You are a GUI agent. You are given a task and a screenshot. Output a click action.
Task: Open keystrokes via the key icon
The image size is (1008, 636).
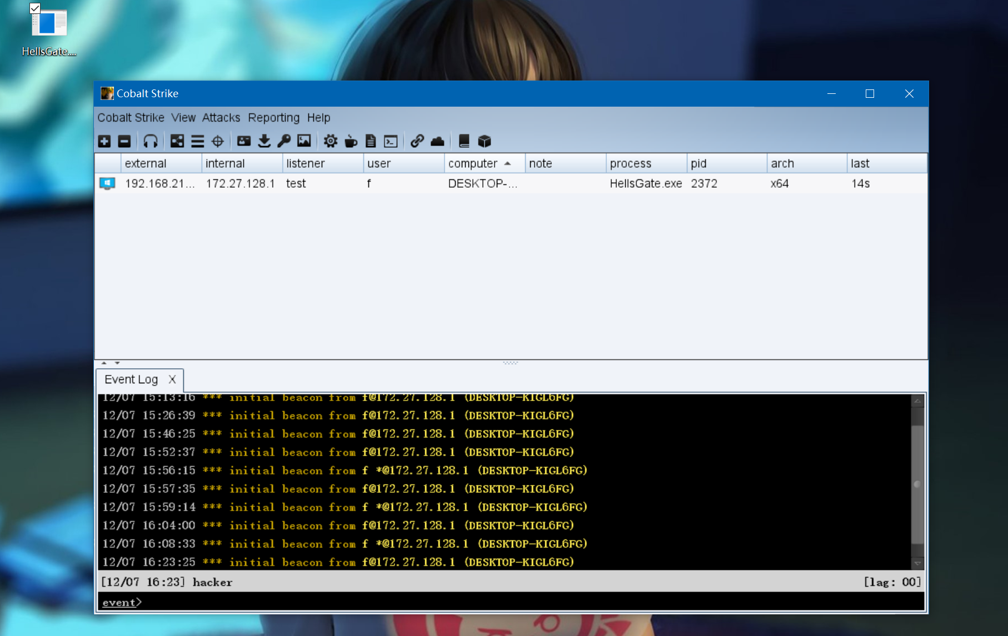click(284, 141)
